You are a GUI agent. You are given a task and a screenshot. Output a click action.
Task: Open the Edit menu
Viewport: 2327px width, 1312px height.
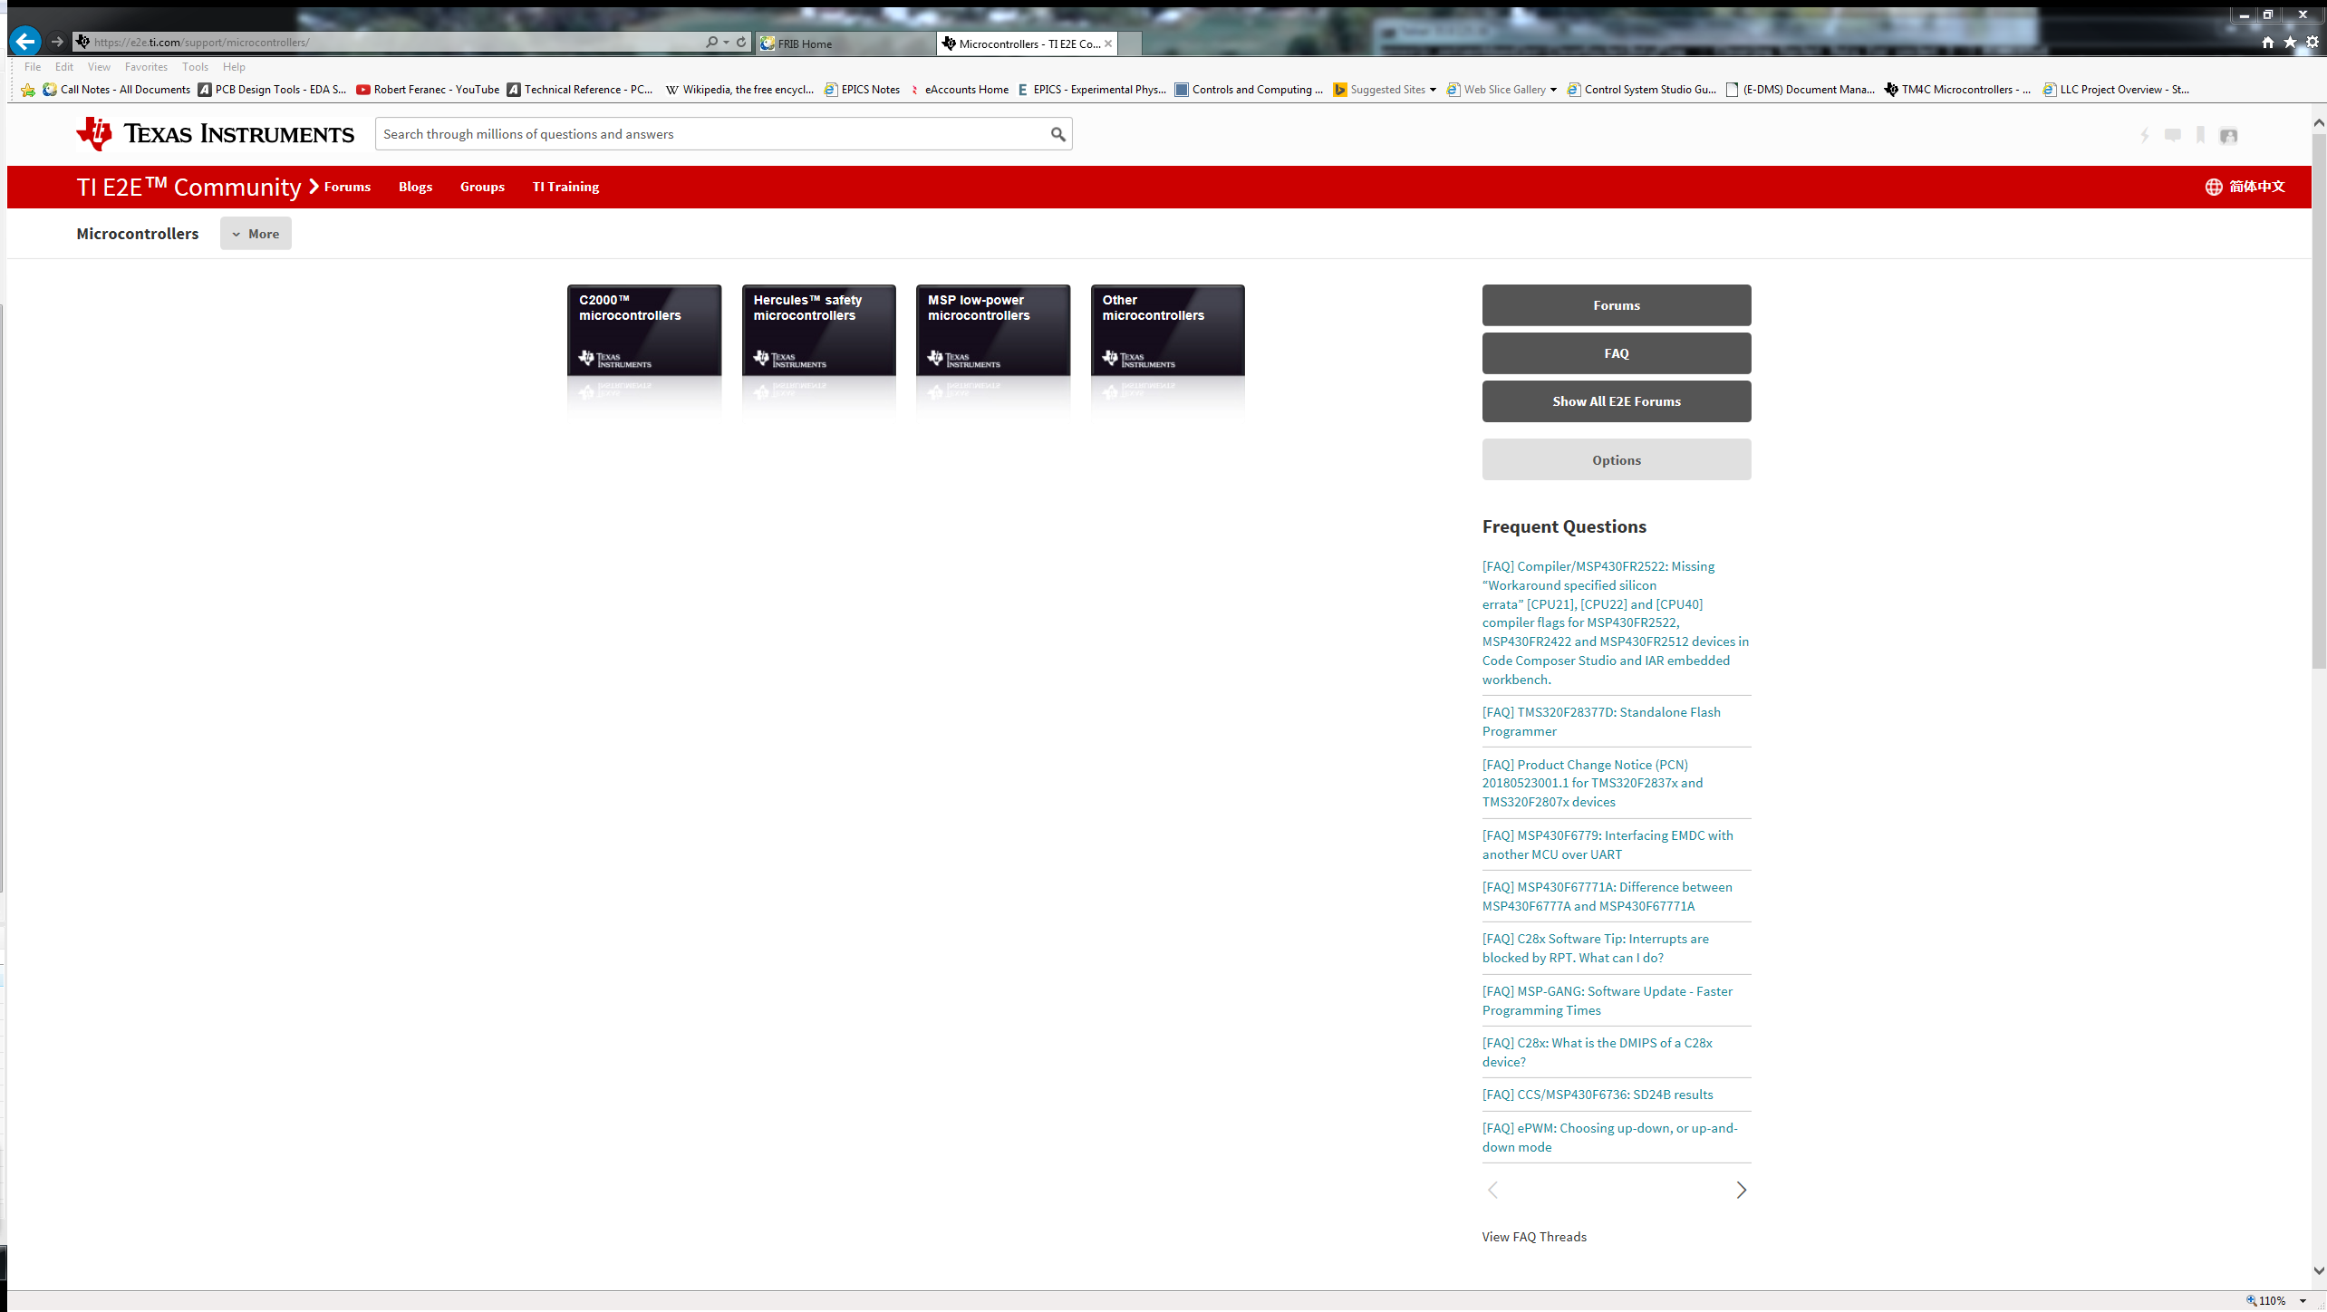[x=64, y=67]
